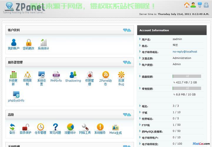Image resolution: width=212 pixels, height=147 pixels.
Task: Click the zadmin username value
Action: point(177,39)
